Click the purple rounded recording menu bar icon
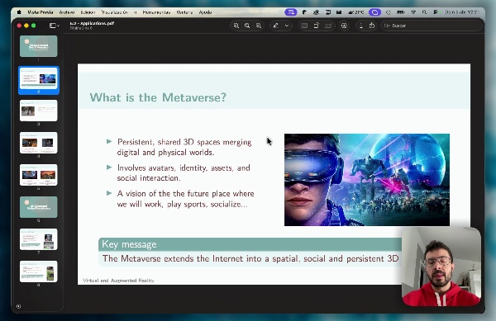Image resolution: width=496 pixels, height=321 pixels. point(374,12)
